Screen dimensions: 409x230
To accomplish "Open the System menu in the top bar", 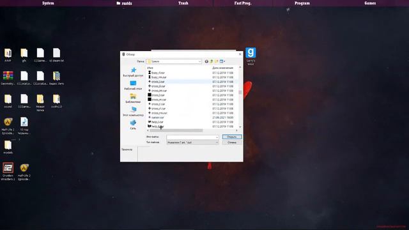I will point(48,3).
